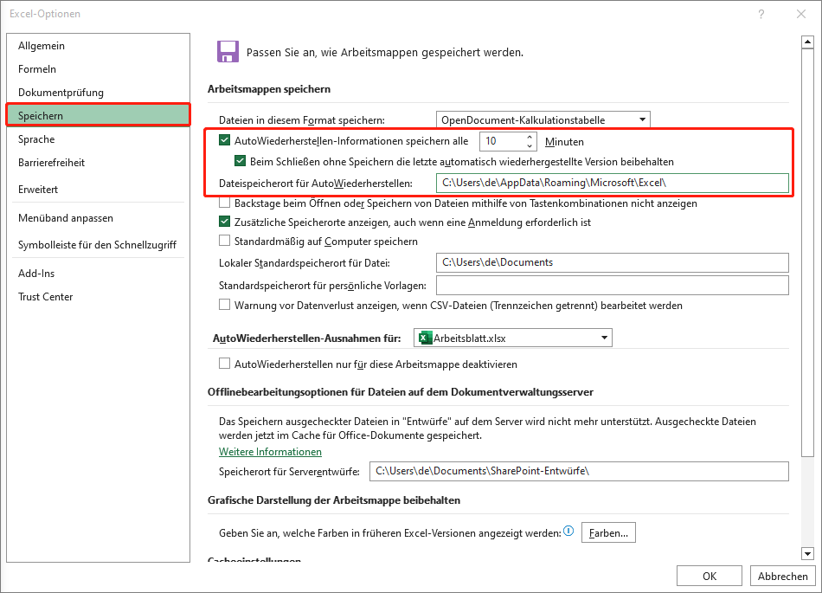Viewport: 822px width, 593px height.
Task: Click the Excel workbook icon beside Arbeitsblatt.xlsx
Action: 424,338
